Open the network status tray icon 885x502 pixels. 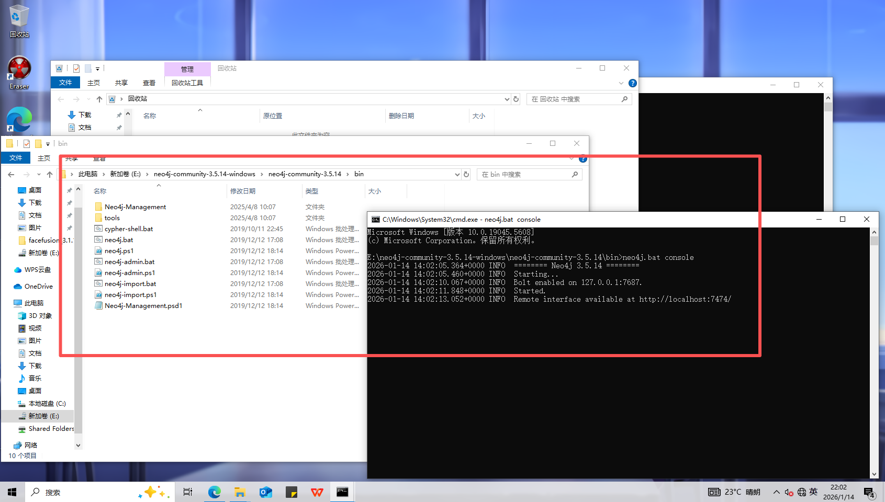point(802,492)
